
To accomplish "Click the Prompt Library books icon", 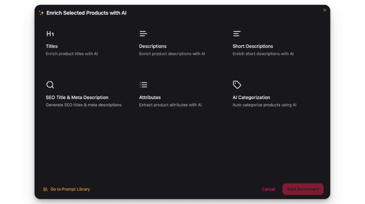I will [46, 189].
